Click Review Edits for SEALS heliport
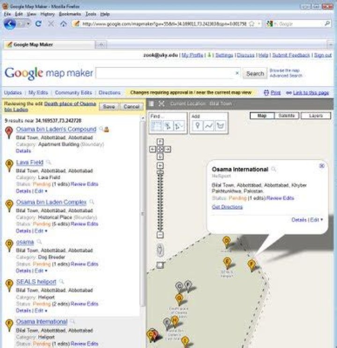Image resolution: width=337 pixels, height=348 pixels. click(x=84, y=304)
